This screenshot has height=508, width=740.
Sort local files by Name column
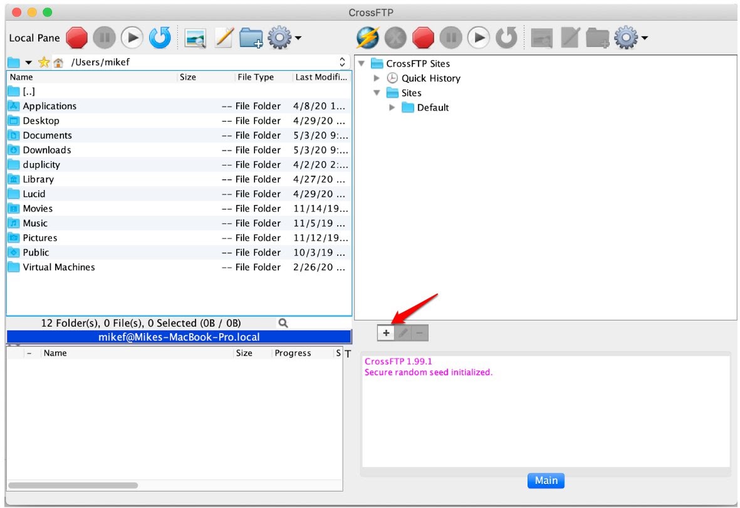click(92, 77)
